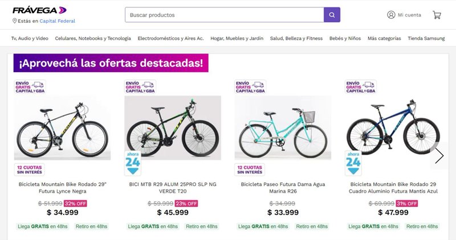
Task: Click the 12 cuotas sin interés badge under the Futura Dama bike
Action: [x=250, y=170]
